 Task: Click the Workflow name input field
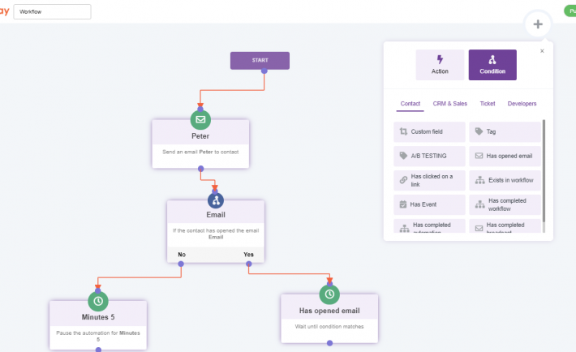53,12
